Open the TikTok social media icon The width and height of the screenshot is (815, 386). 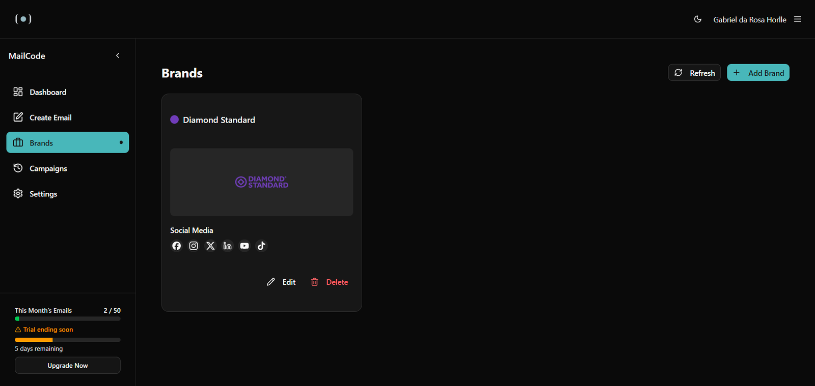coord(261,246)
